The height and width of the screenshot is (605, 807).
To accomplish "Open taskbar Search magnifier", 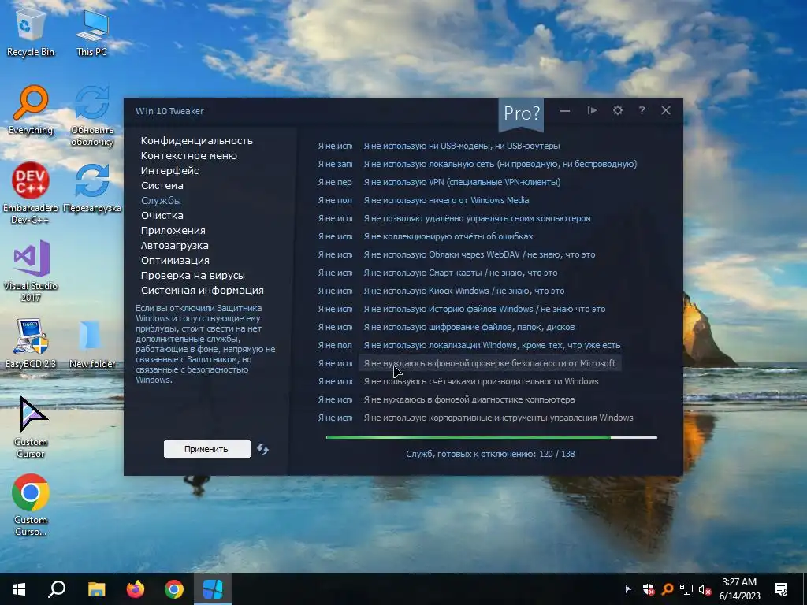I will (57, 589).
